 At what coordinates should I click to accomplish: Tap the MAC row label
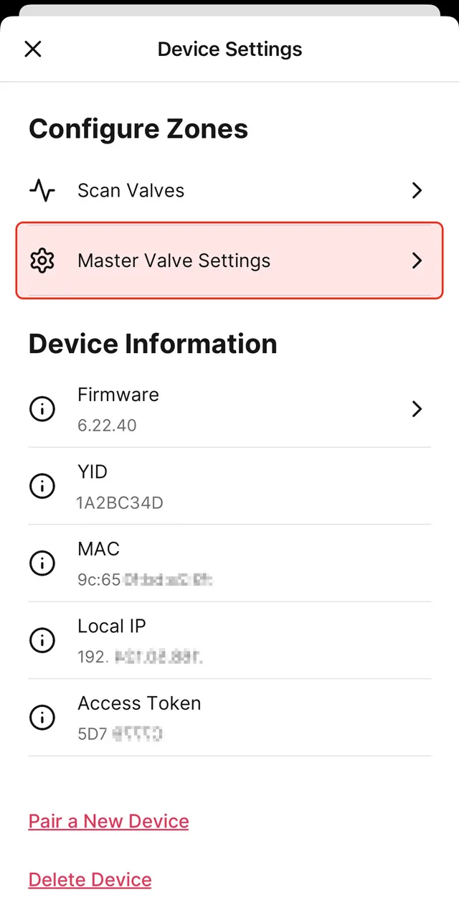[98, 549]
